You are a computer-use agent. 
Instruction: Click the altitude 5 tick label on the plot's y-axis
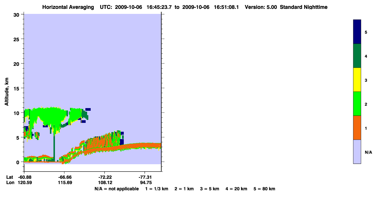18,137
